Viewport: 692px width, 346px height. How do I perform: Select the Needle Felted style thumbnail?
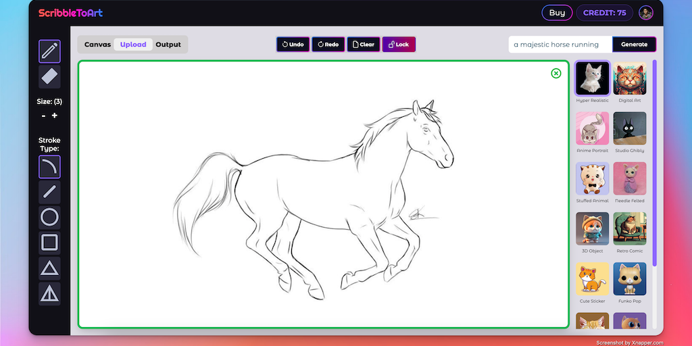point(630,178)
